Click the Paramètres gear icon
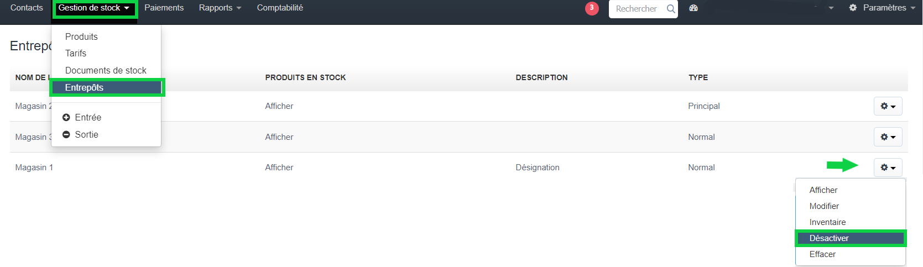Viewport: 923px width, 267px height. (853, 8)
